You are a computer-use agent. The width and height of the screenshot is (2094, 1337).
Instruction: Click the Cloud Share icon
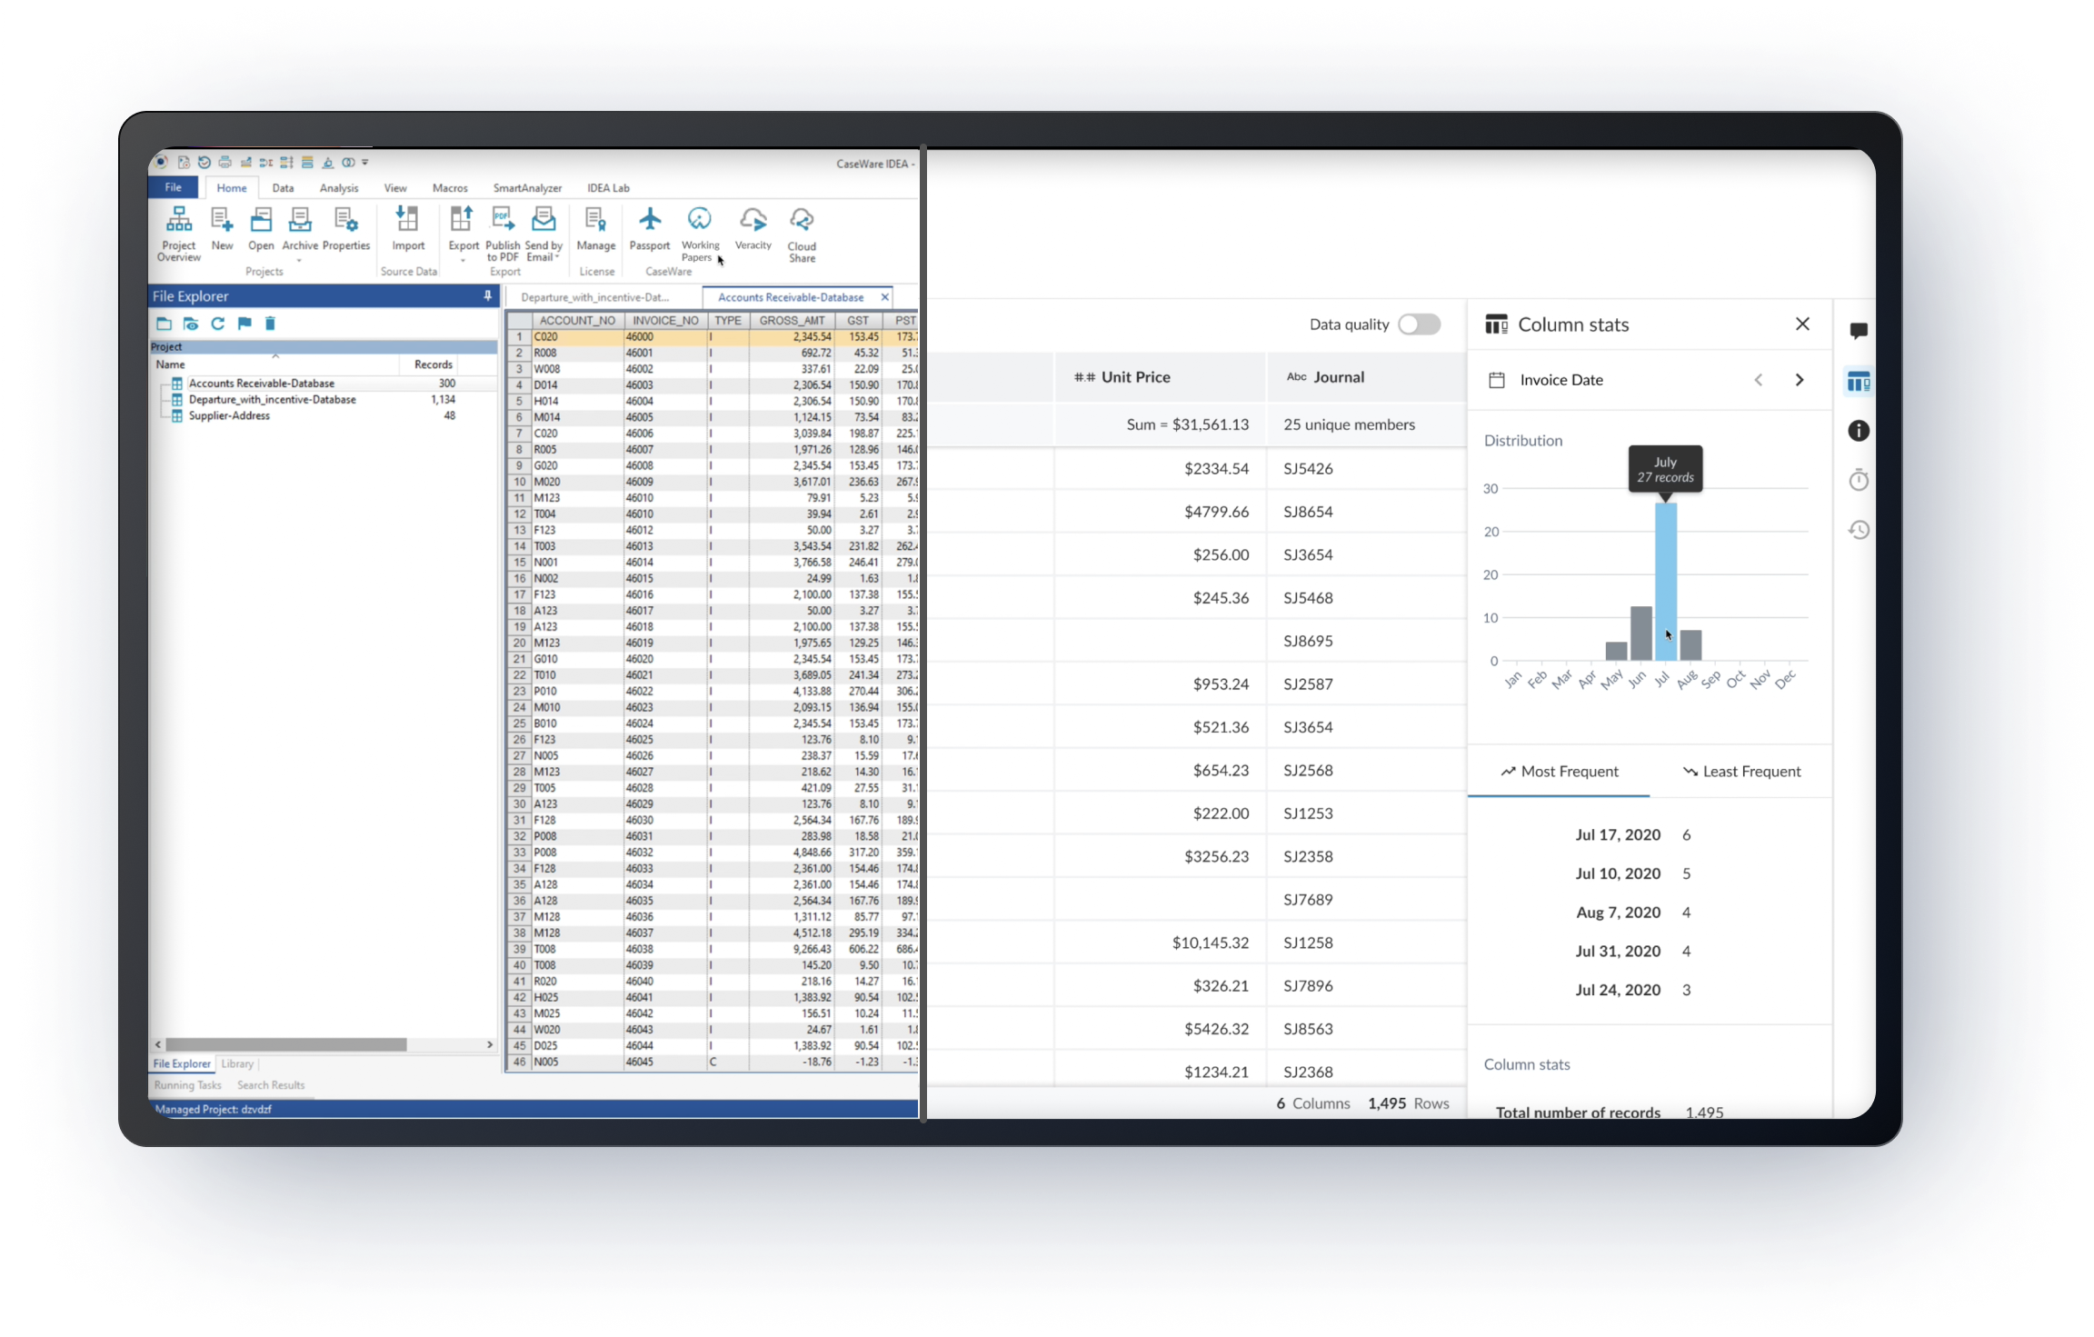point(802,220)
